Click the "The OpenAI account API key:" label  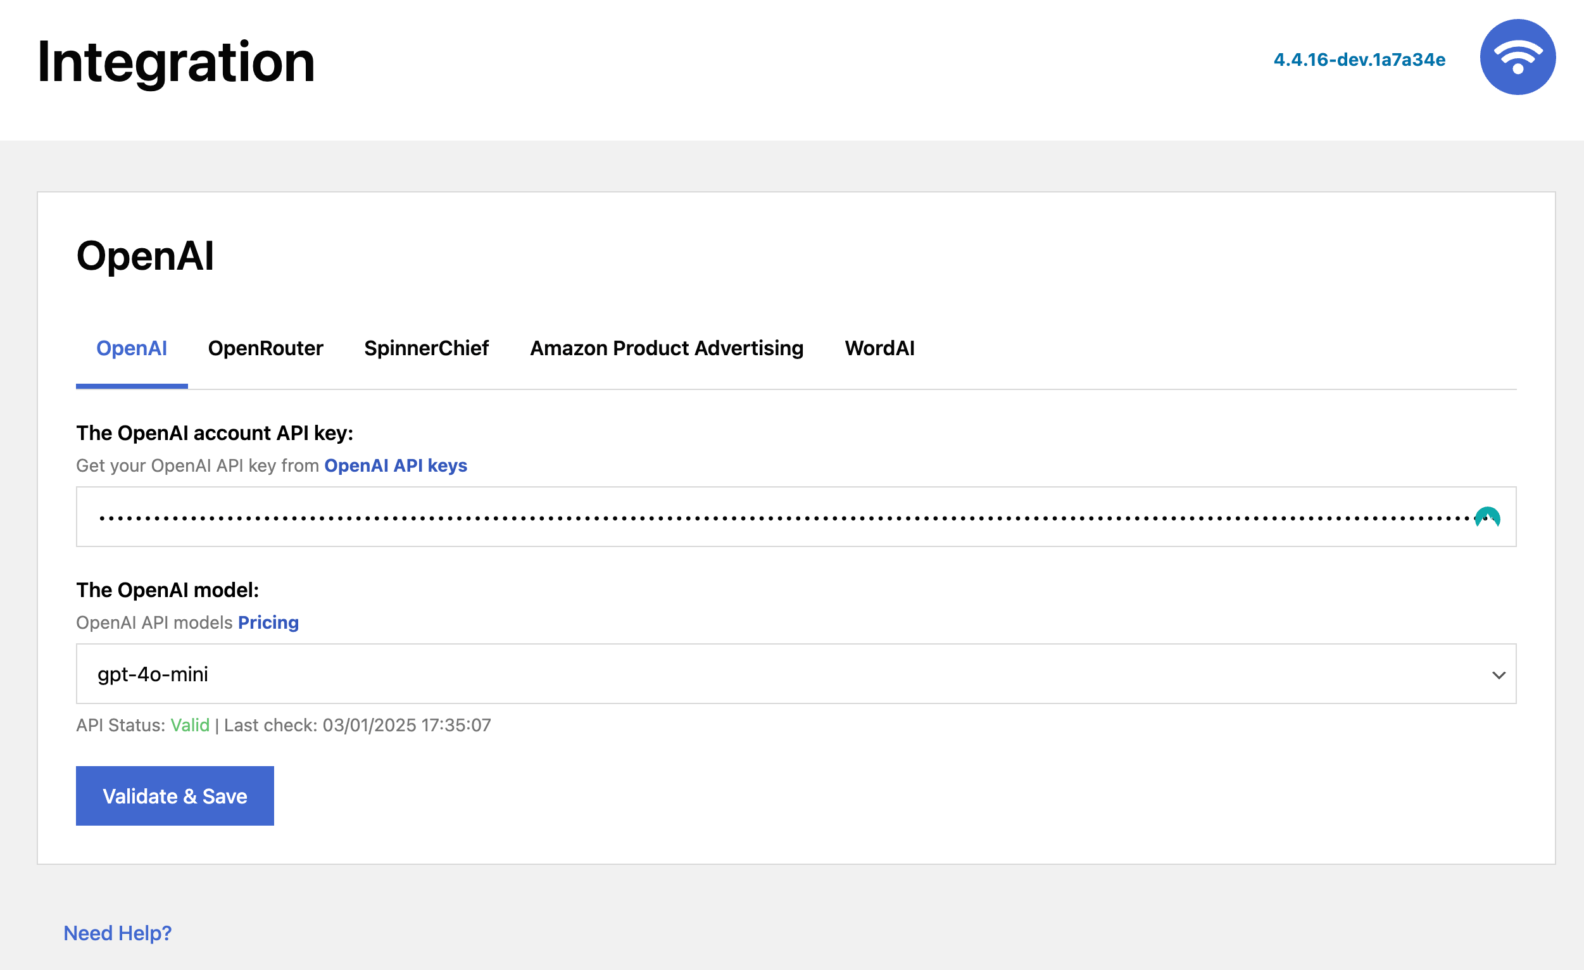215,432
